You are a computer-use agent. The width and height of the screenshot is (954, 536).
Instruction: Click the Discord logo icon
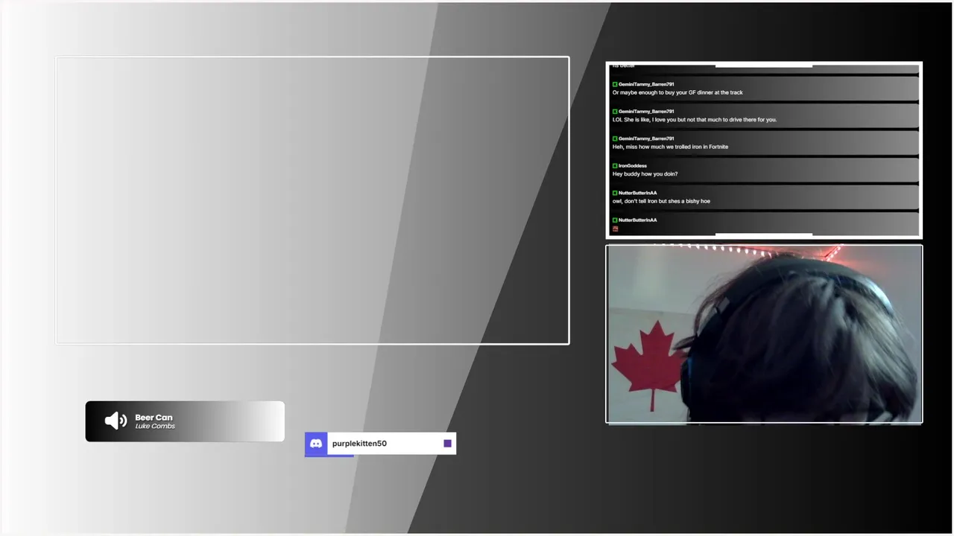point(316,444)
